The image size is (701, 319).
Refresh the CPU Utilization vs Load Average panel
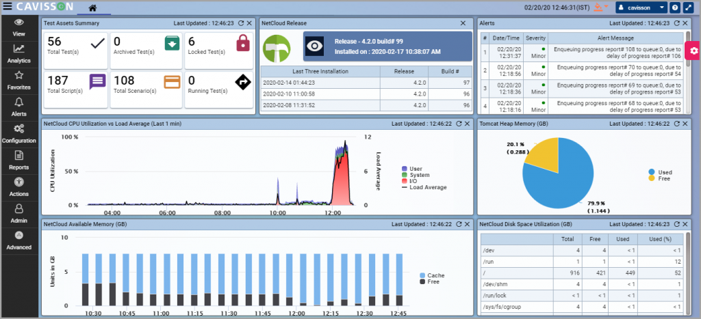click(x=459, y=124)
